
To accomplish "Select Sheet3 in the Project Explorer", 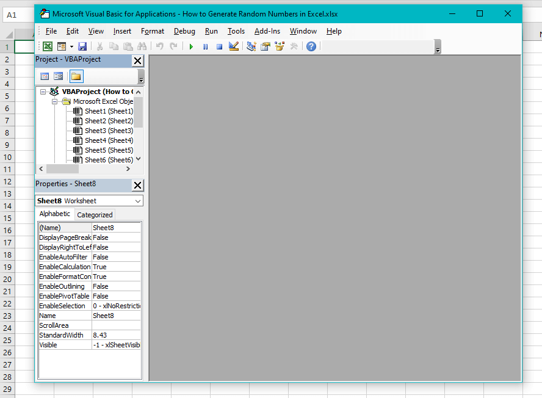I will pyautogui.click(x=110, y=130).
